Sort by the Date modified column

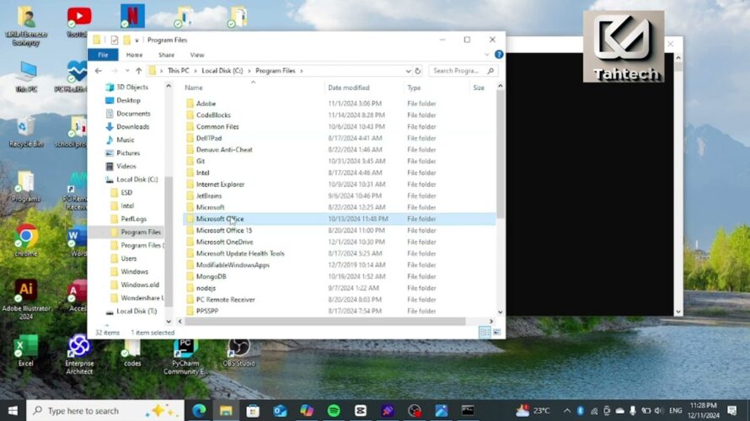point(349,88)
